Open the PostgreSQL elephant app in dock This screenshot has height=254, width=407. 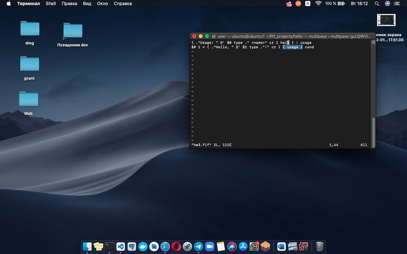coord(132,246)
